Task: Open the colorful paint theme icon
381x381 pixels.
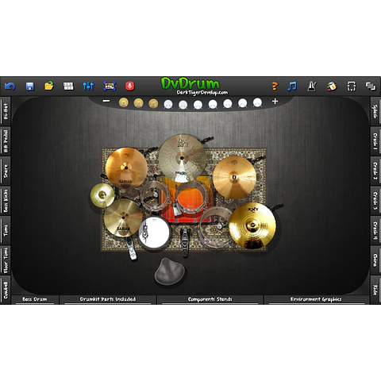Action: pyautogui.click(x=332, y=87)
